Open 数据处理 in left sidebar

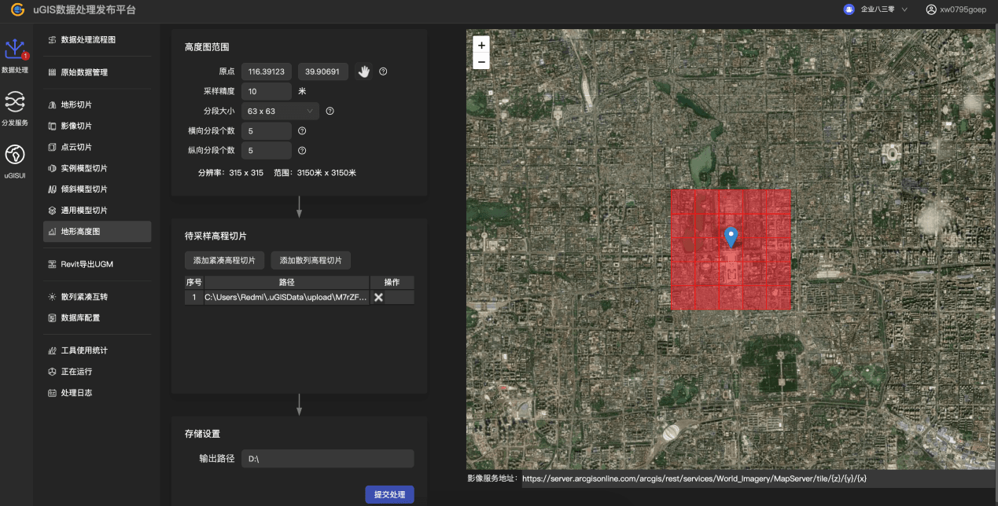[15, 55]
